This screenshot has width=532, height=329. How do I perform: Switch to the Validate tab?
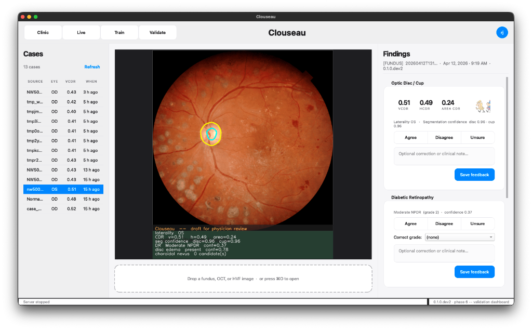157,32
